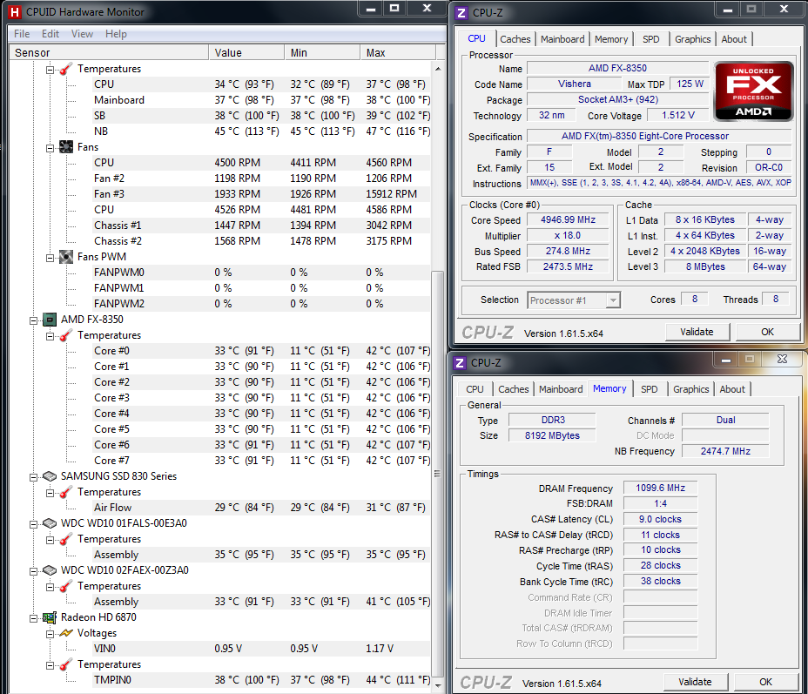This screenshot has height=694, width=808.
Task: Click Validate in the CPU-Z Memory window
Action: [695, 682]
